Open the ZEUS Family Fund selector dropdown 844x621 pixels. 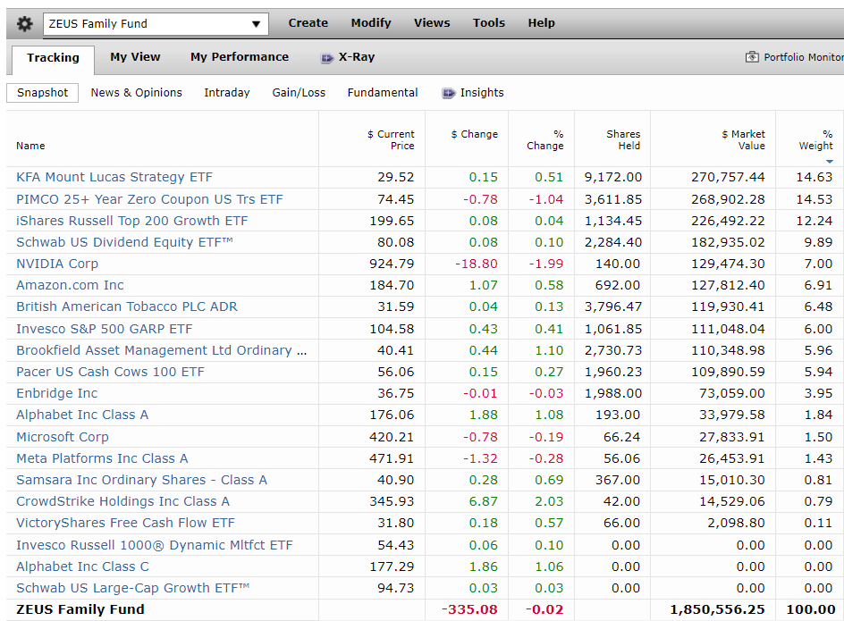pos(257,22)
